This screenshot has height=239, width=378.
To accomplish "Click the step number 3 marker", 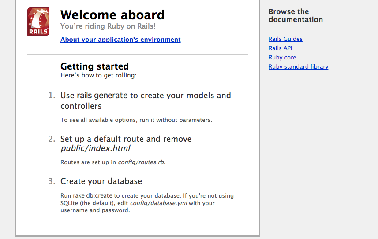I will (x=52, y=181).
